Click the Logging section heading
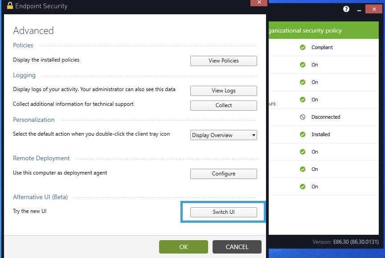 pos(24,75)
